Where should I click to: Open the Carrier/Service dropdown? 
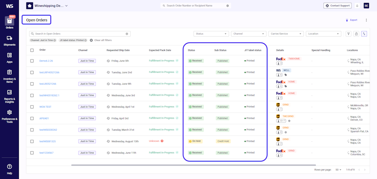point(286,34)
